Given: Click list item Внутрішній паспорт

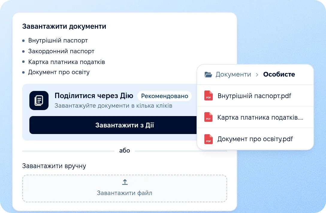Looking at the screenshot, I should (x=58, y=40).
